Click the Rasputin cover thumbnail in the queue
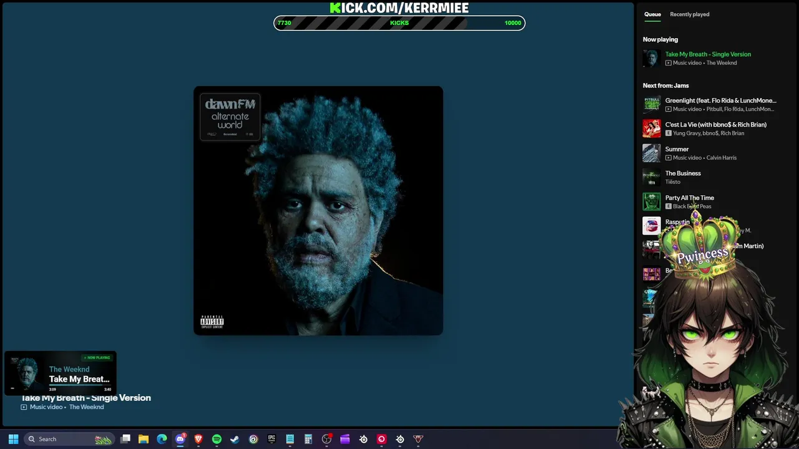Screen dimensions: 799x449 [x=652, y=226]
